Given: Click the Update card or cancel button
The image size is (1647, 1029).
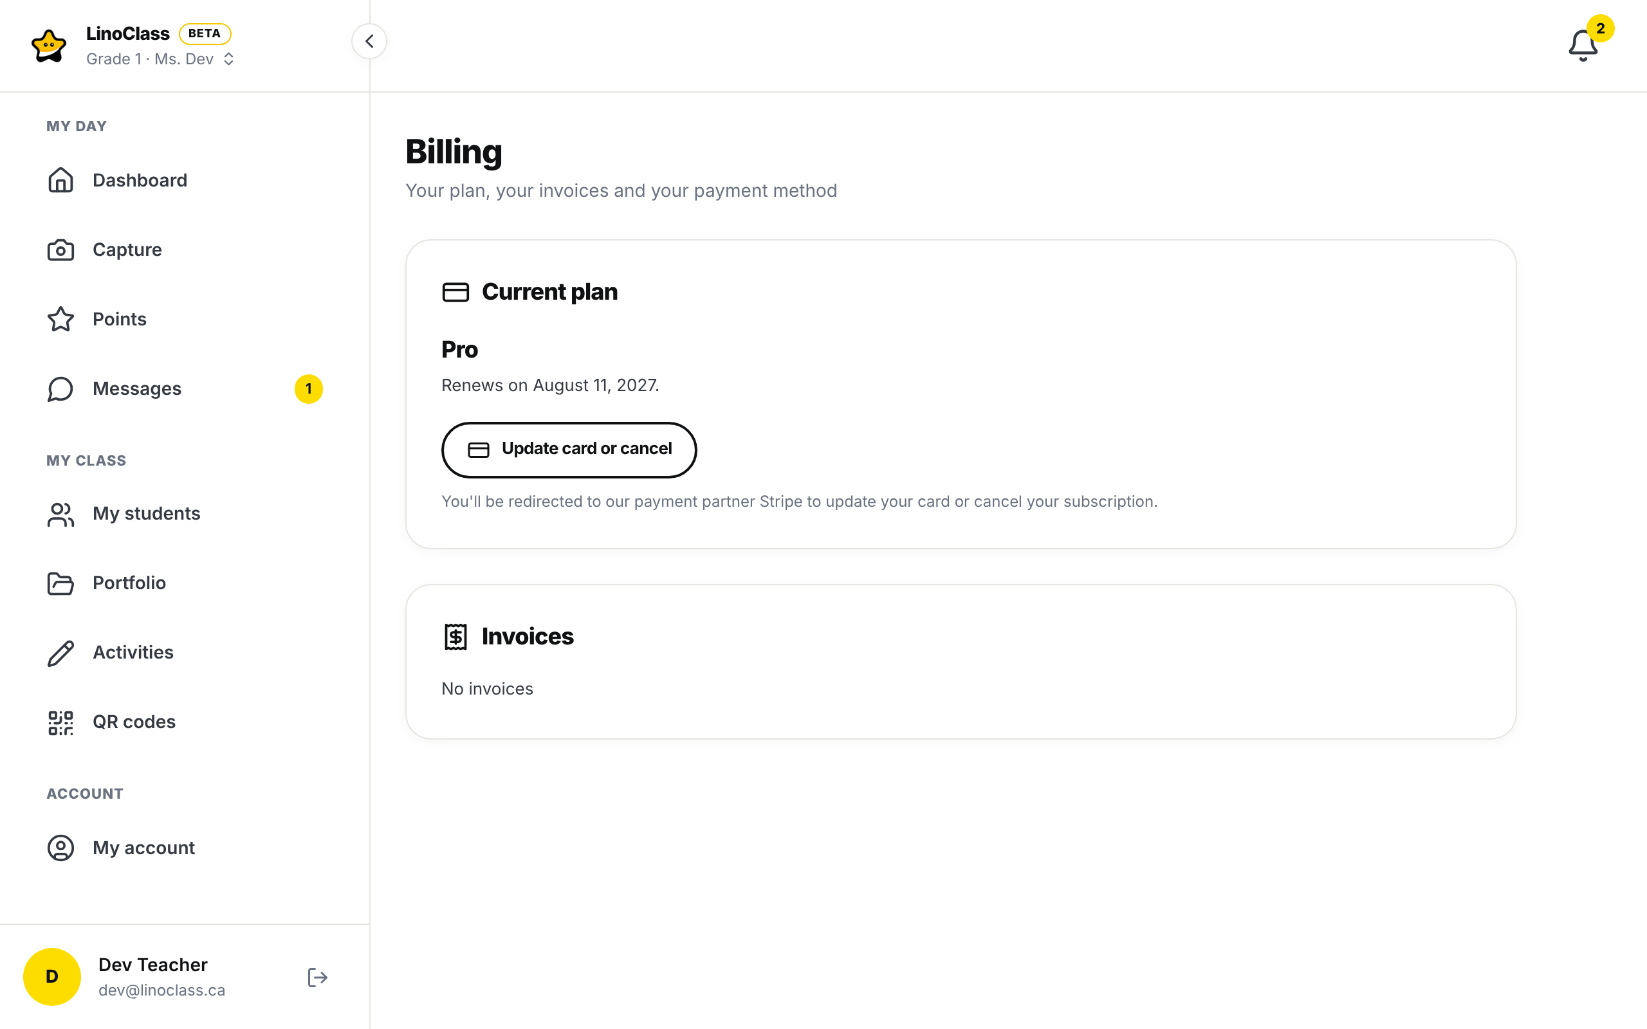Looking at the screenshot, I should 569,450.
